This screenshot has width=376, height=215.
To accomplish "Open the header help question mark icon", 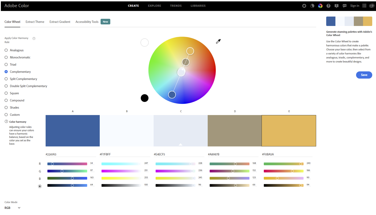I will click(328, 6).
